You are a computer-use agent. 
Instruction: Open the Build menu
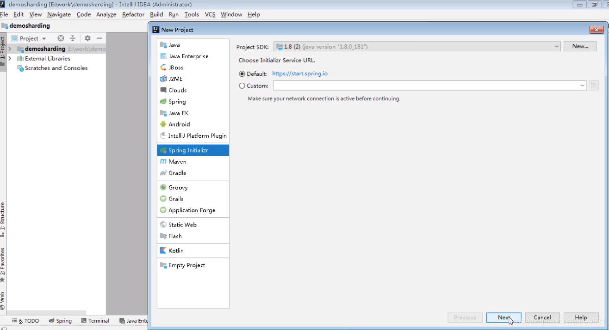pyautogui.click(x=156, y=14)
